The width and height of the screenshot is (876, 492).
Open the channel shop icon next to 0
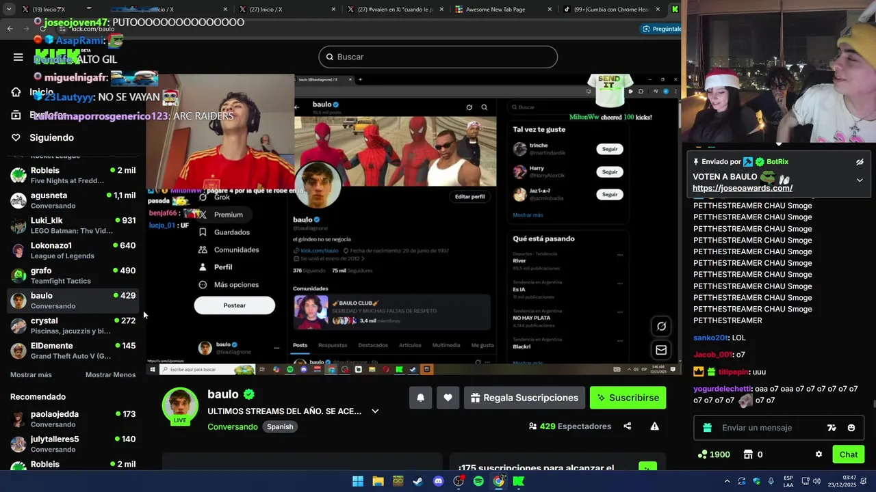point(748,454)
